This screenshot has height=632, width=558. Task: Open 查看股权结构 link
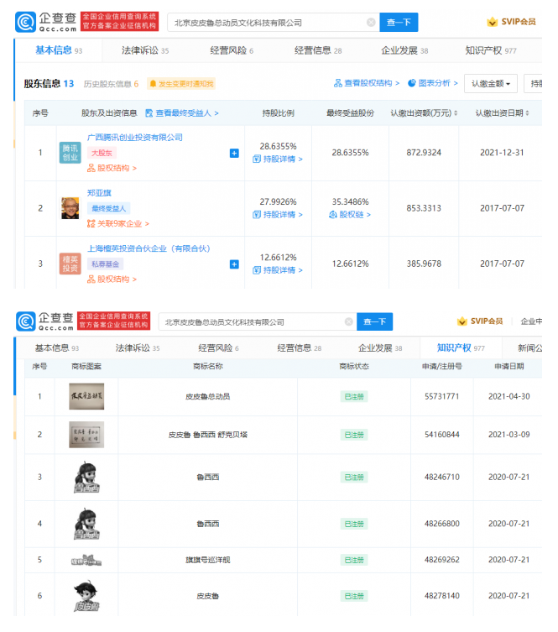click(366, 83)
